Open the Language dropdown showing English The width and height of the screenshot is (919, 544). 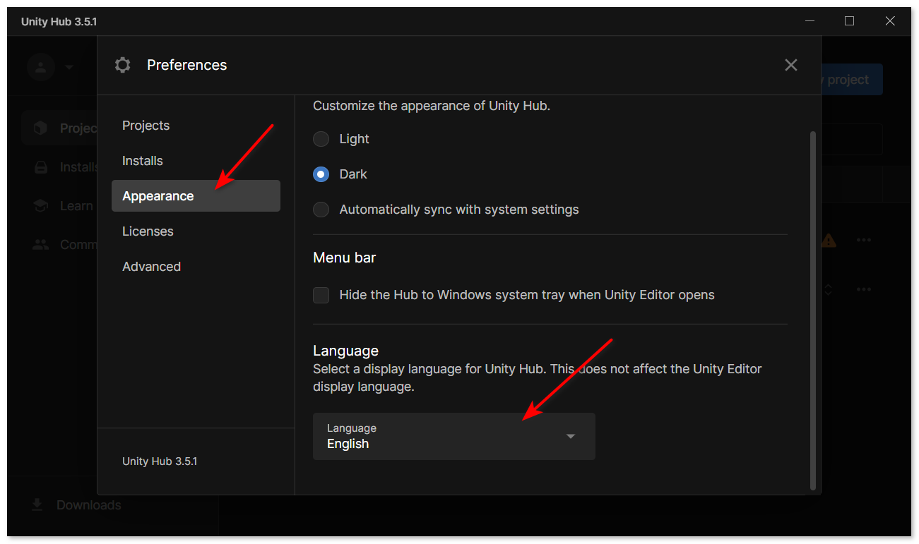(454, 437)
